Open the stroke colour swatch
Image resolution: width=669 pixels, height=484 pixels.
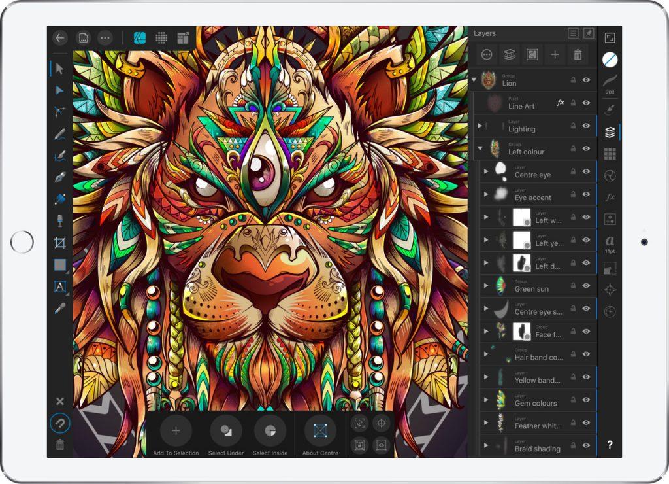[610, 60]
